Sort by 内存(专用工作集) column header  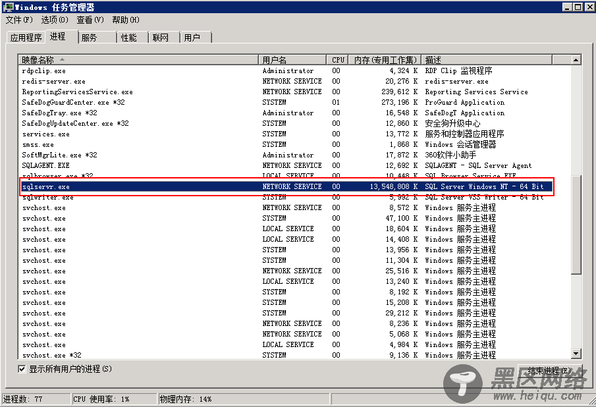385,60
